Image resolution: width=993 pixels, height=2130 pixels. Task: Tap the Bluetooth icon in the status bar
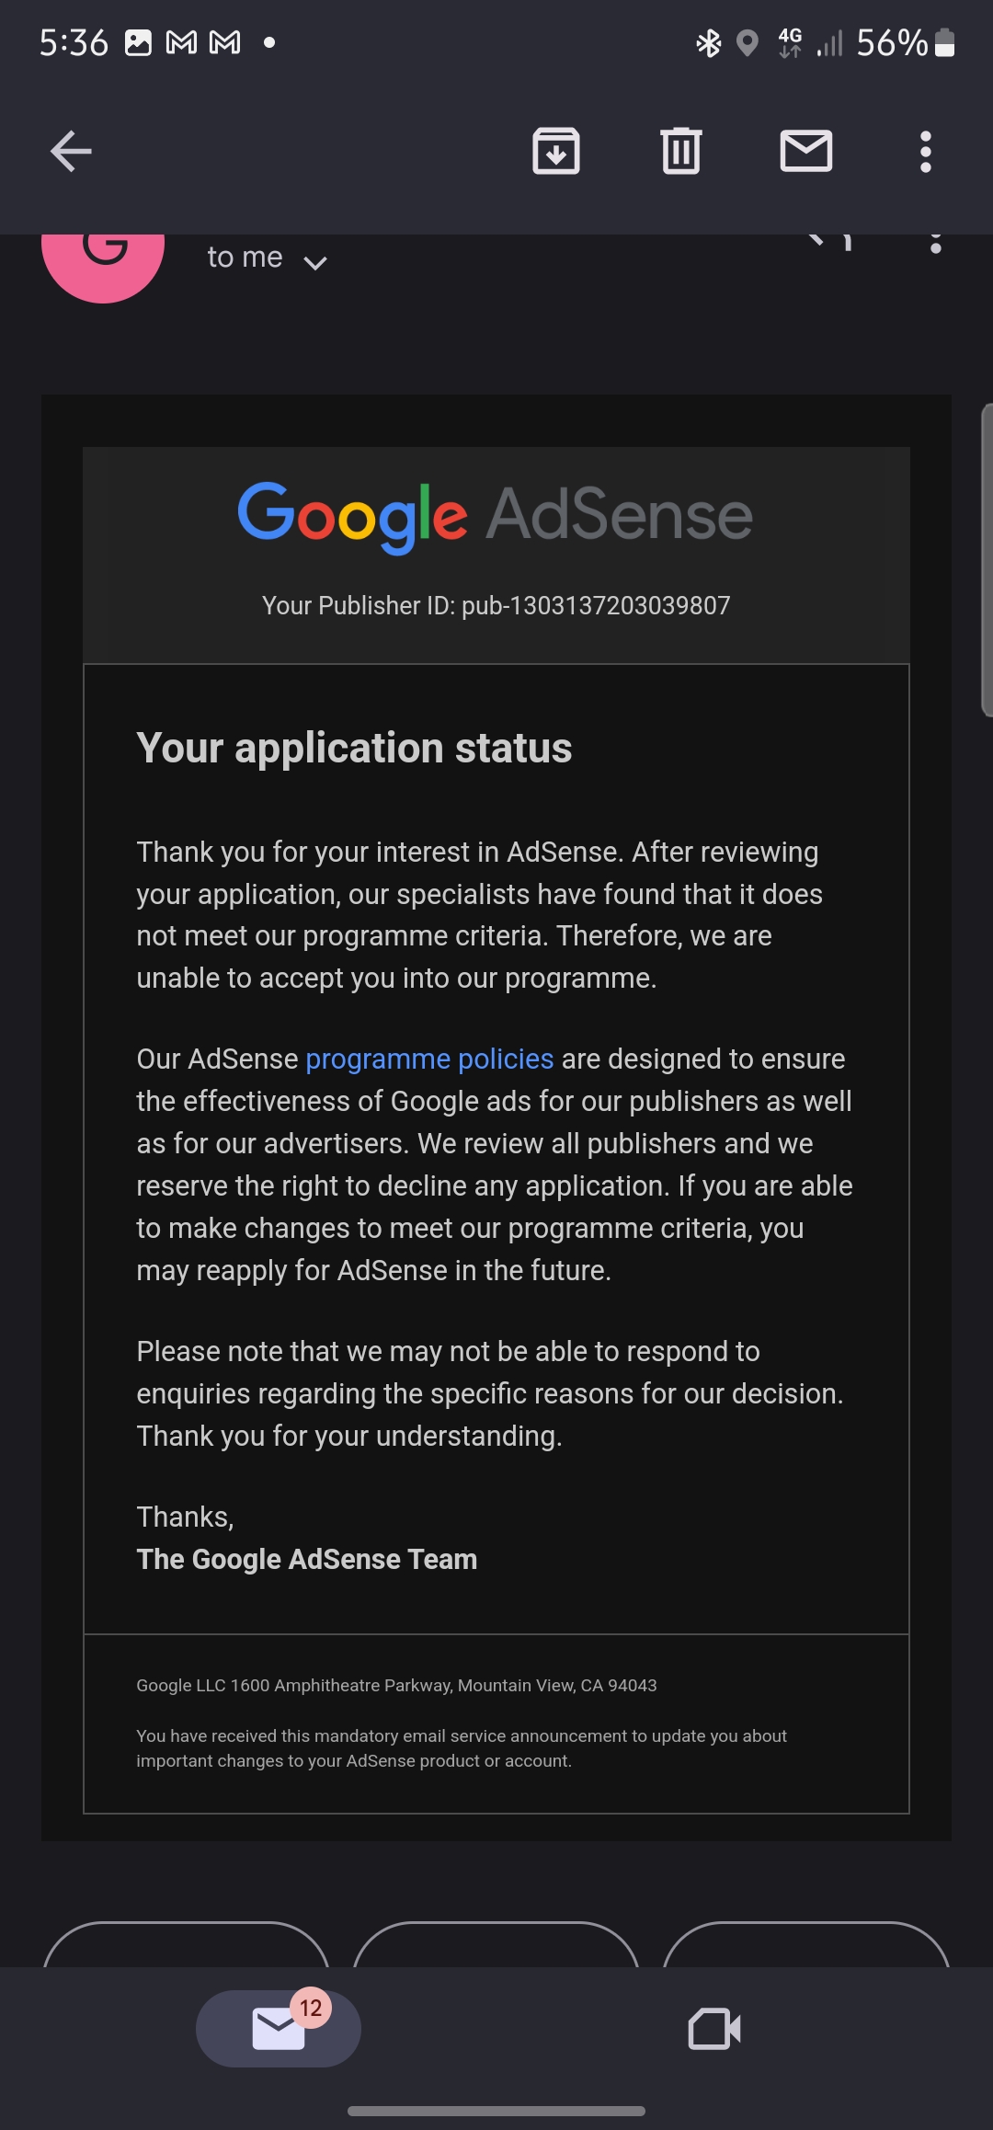tap(708, 43)
